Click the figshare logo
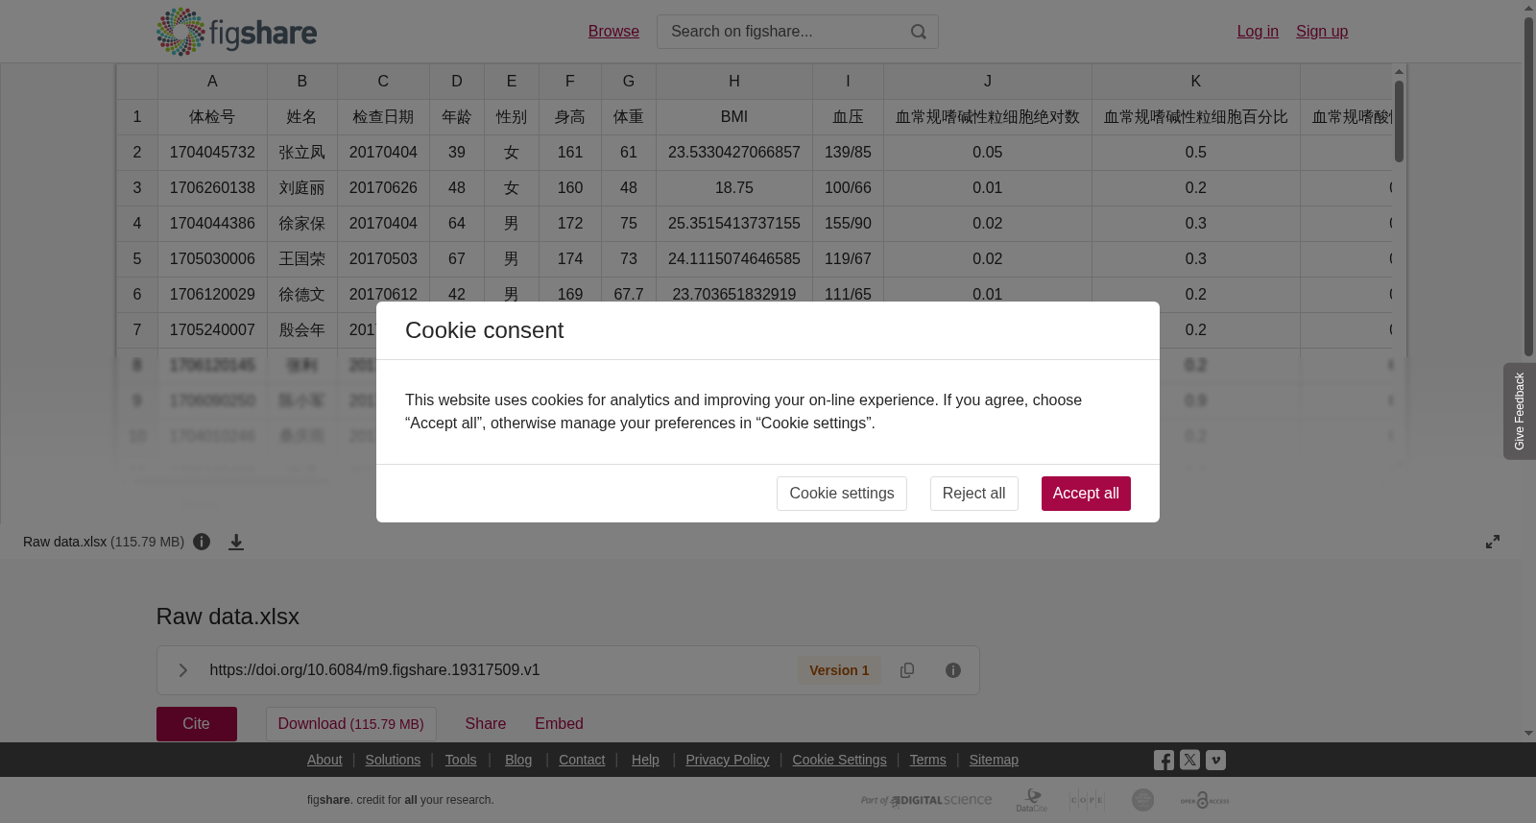 tap(236, 32)
